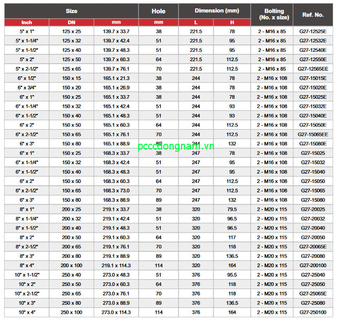
Task: Click the Size column header
Action: pyautogui.click(x=72, y=10)
